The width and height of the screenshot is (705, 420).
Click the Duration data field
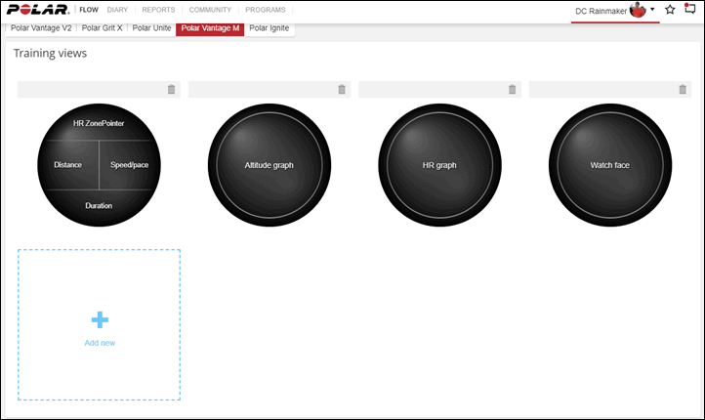point(99,206)
